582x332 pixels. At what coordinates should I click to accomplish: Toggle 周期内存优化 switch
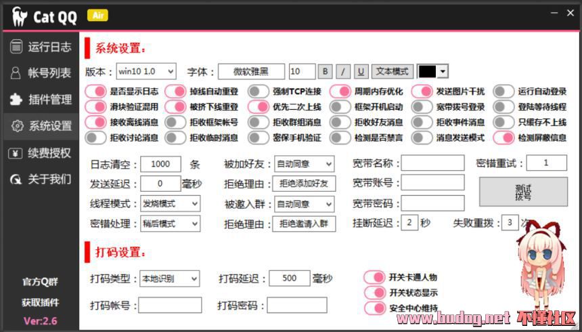pyautogui.click(x=340, y=91)
